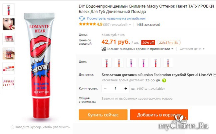Increase quantity with the plus button

(125, 89)
